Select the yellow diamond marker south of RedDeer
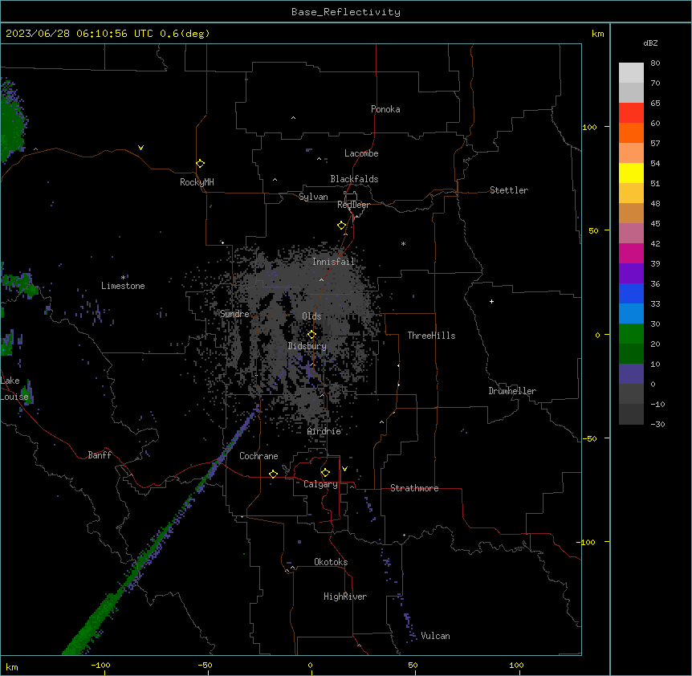This screenshot has width=692, height=676. pyautogui.click(x=342, y=226)
